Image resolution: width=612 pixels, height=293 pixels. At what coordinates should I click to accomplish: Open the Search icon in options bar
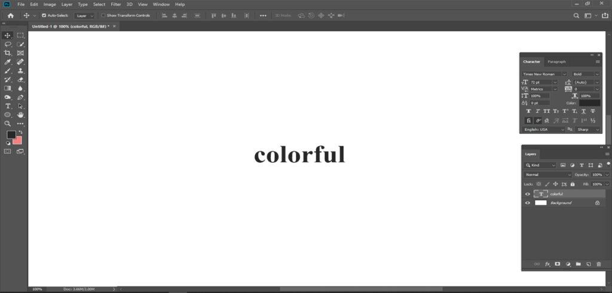pyautogui.click(x=576, y=16)
